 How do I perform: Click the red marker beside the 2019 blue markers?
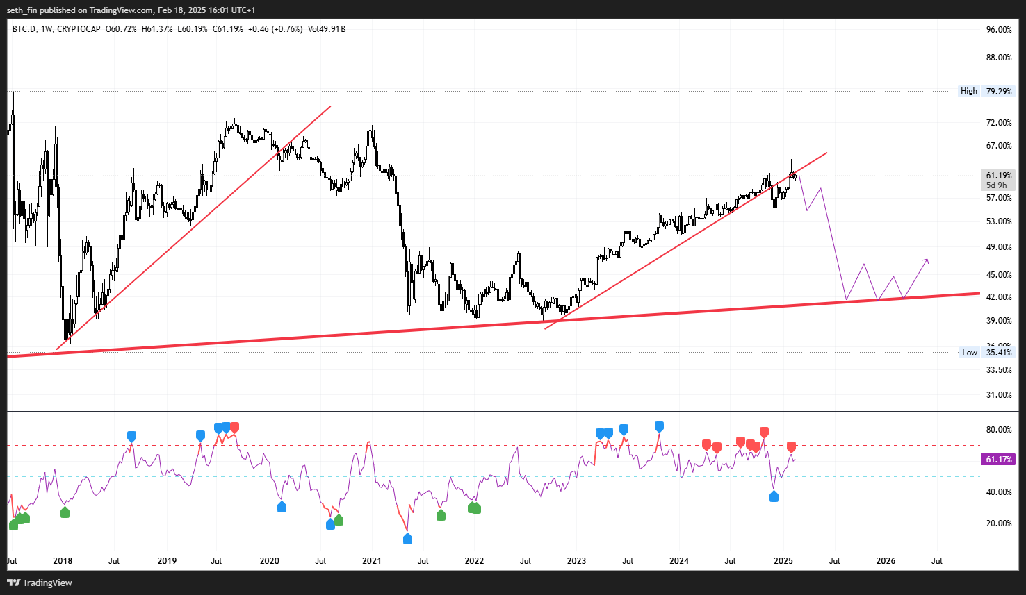(234, 427)
